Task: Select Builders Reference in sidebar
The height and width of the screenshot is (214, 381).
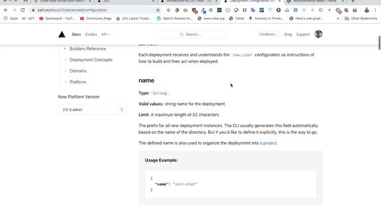Action: click(x=88, y=49)
